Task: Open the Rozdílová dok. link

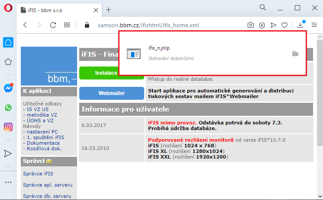Action: (x=44, y=149)
